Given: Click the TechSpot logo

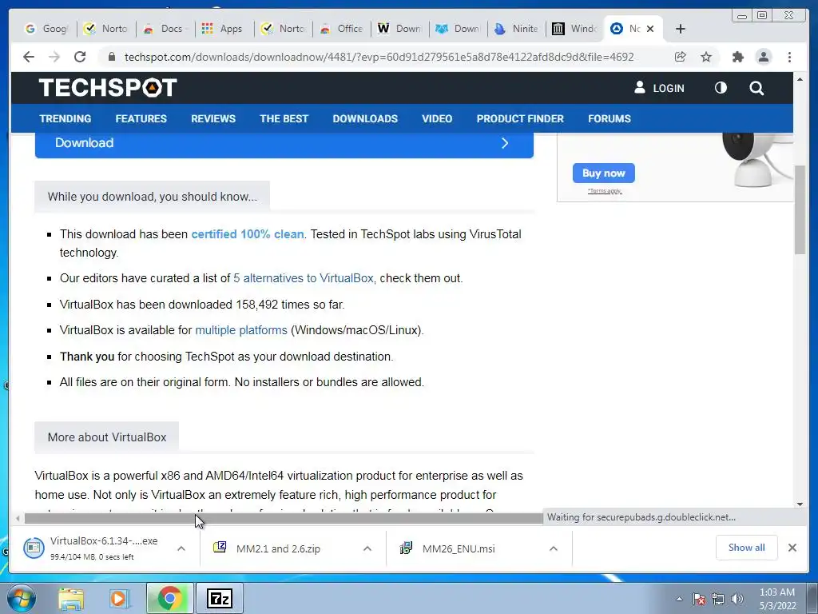Looking at the screenshot, I should pos(108,88).
